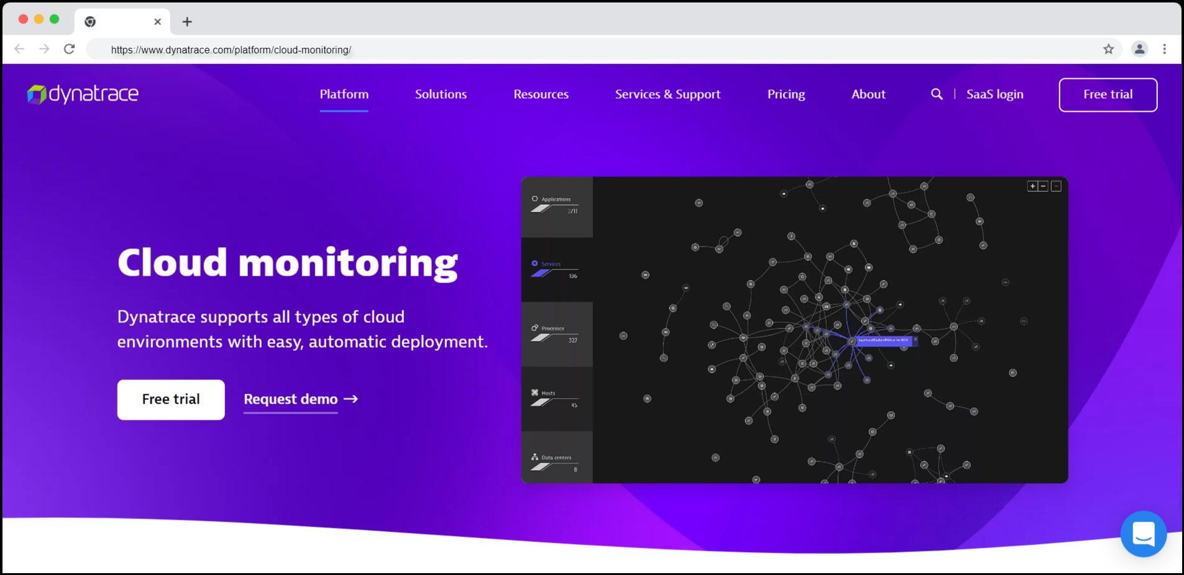
Task: Open the Pricing page from the navigation
Action: coord(786,94)
